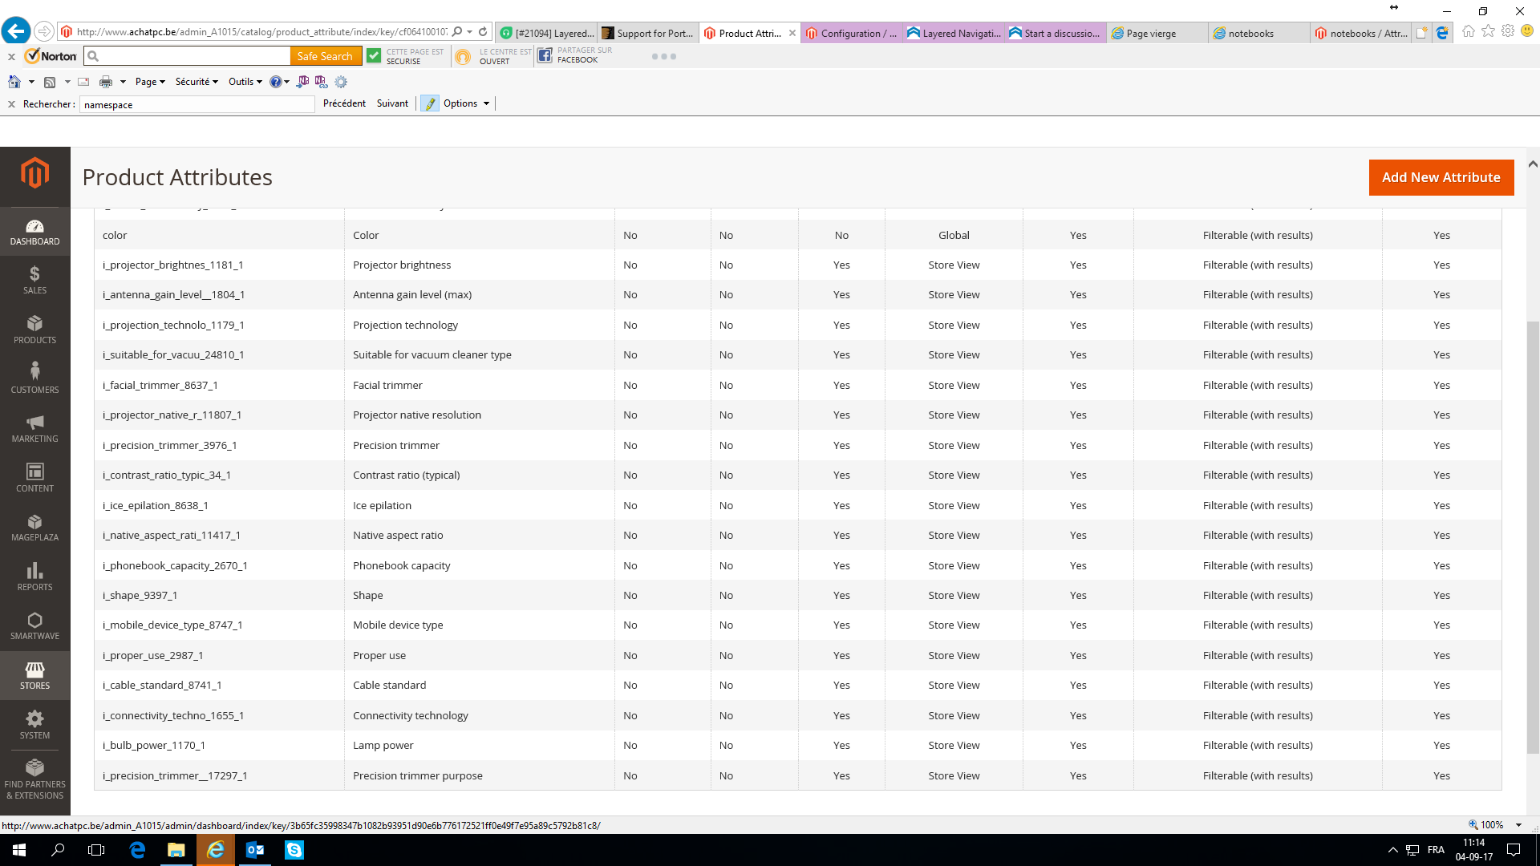
Task: Open the System sidebar menu
Action: click(34, 724)
